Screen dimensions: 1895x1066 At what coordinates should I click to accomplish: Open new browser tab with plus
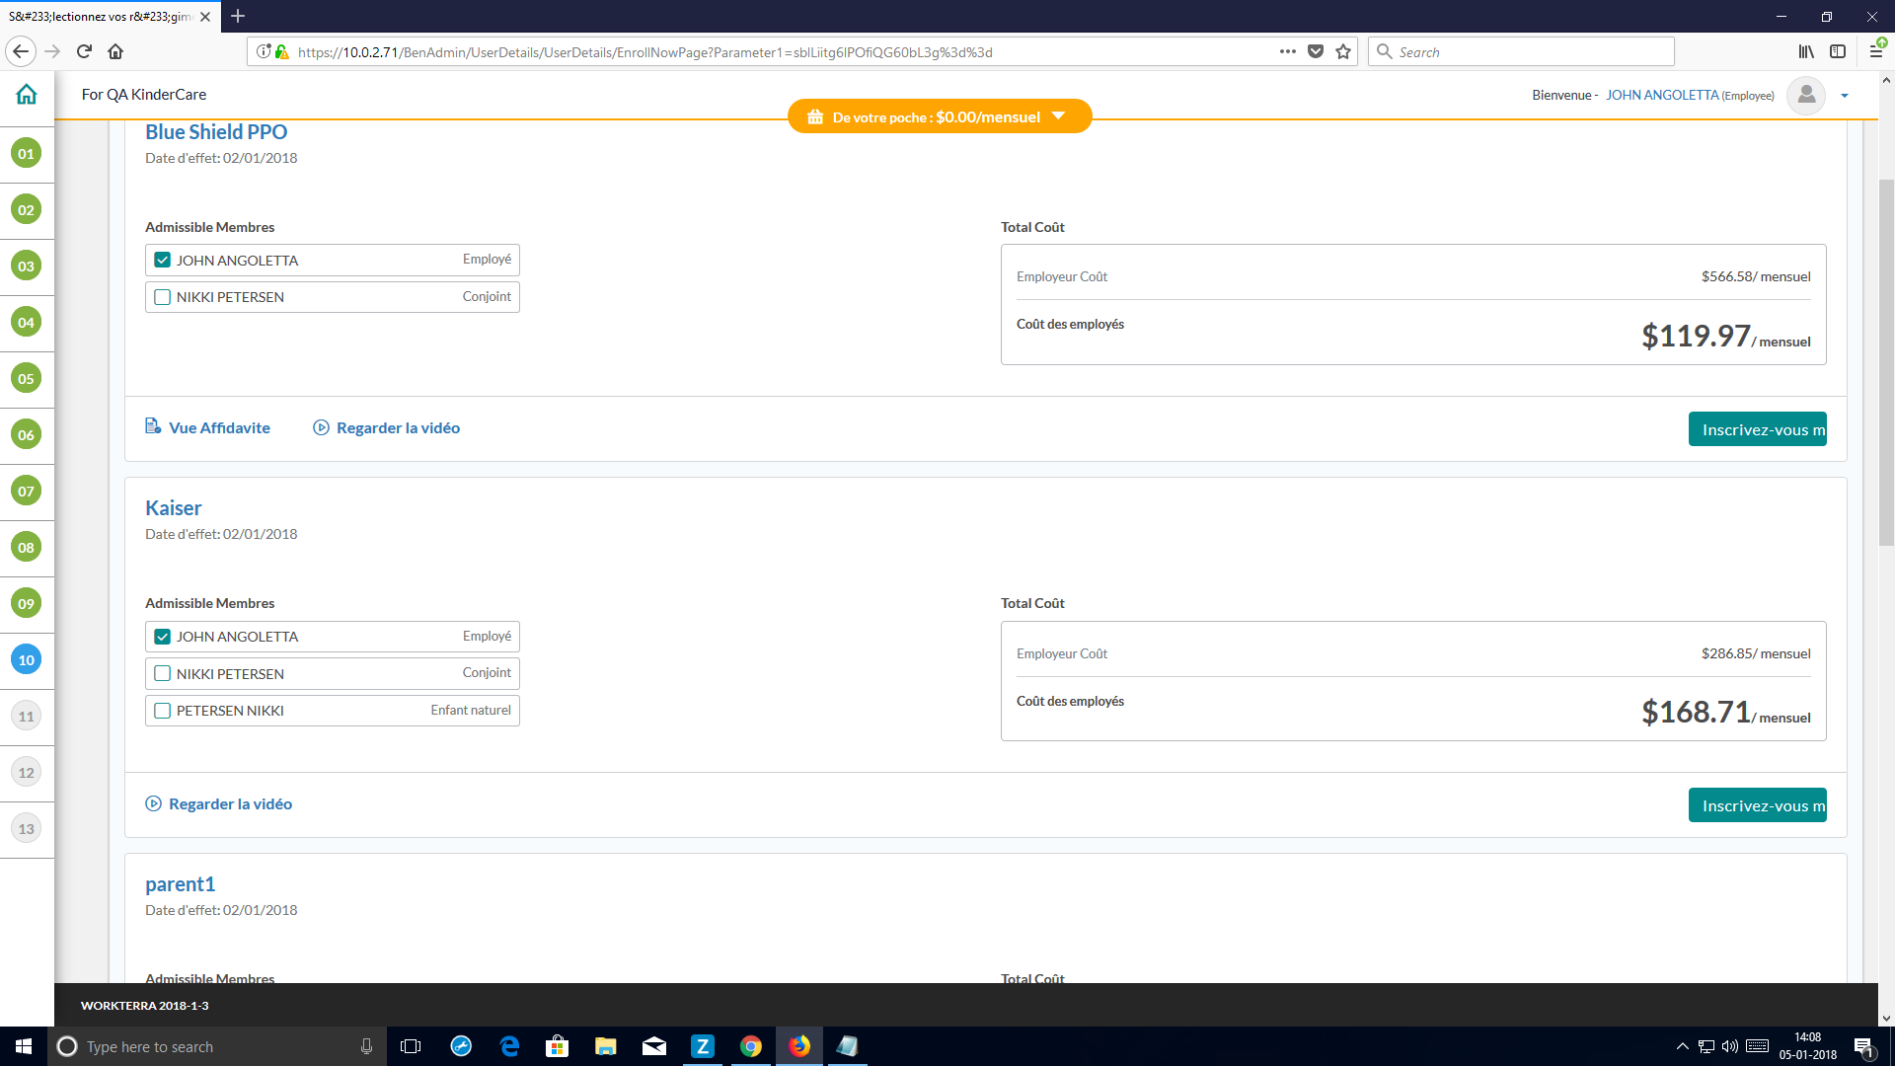coord(238,16)
